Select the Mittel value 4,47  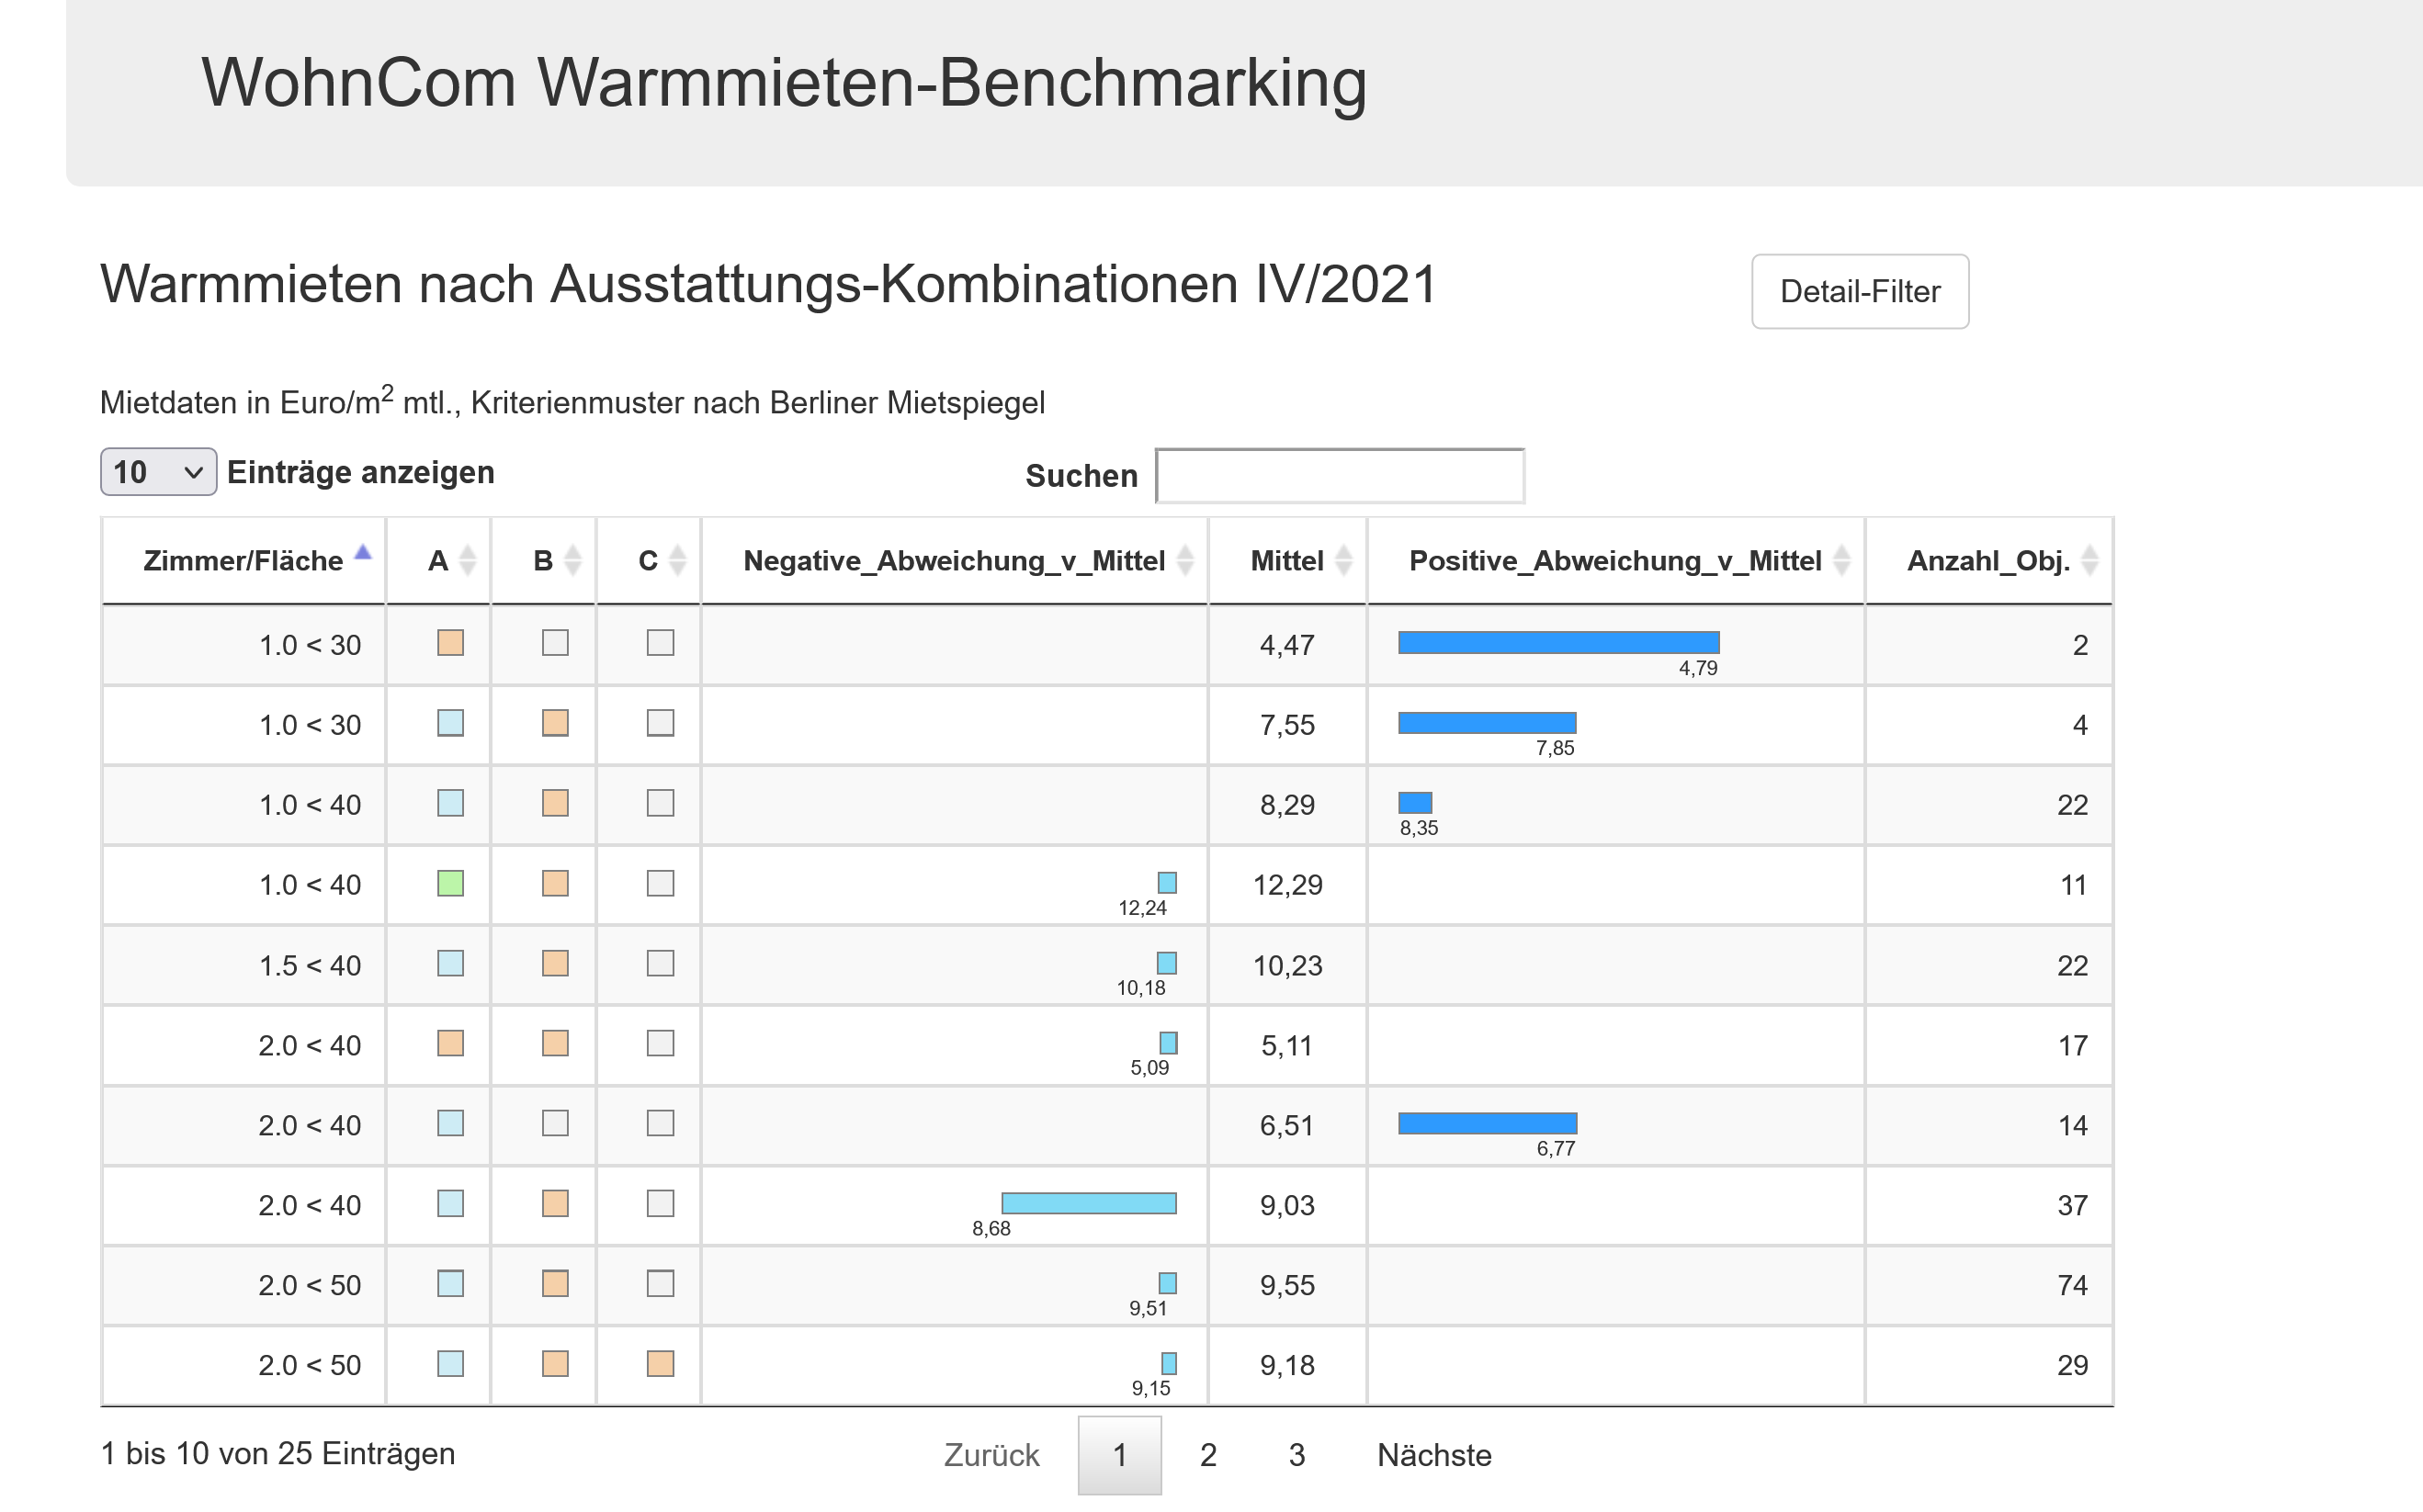pyautogui.click(x=1288, y=645)
